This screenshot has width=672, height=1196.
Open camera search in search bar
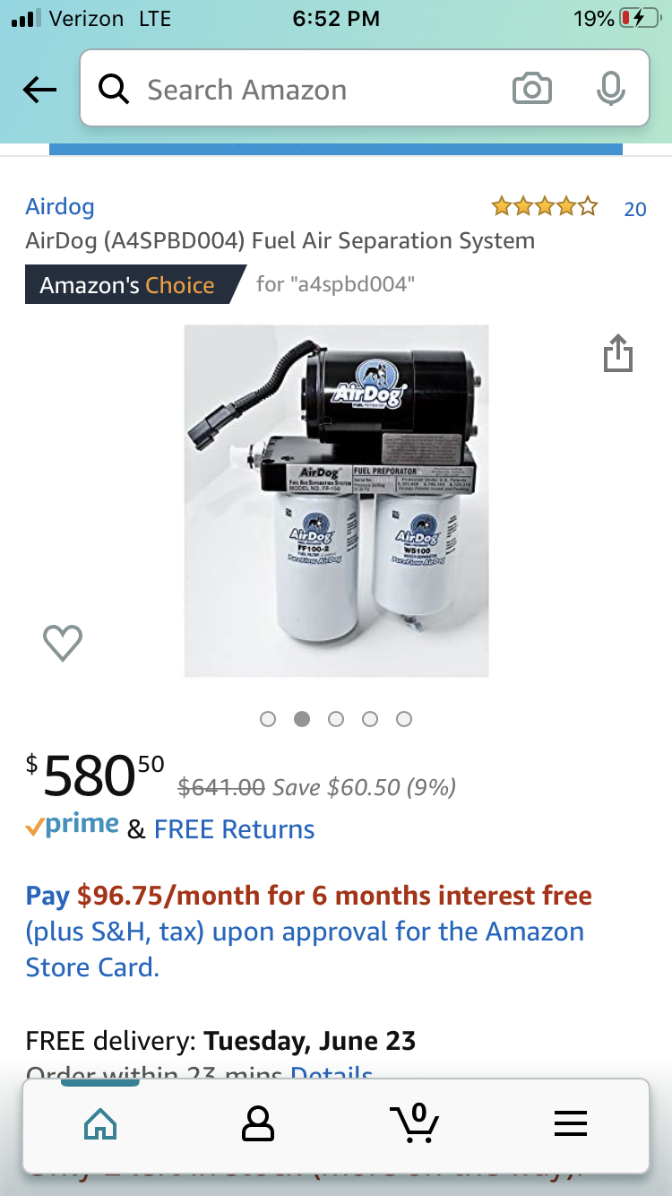[531, 89]
